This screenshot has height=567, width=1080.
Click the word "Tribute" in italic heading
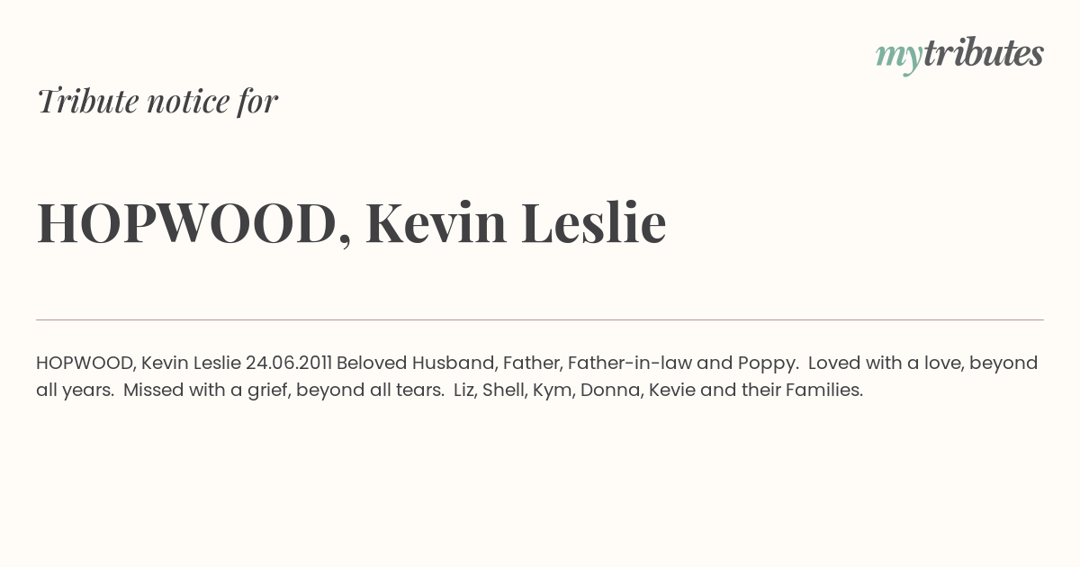[x=87, y=101]
